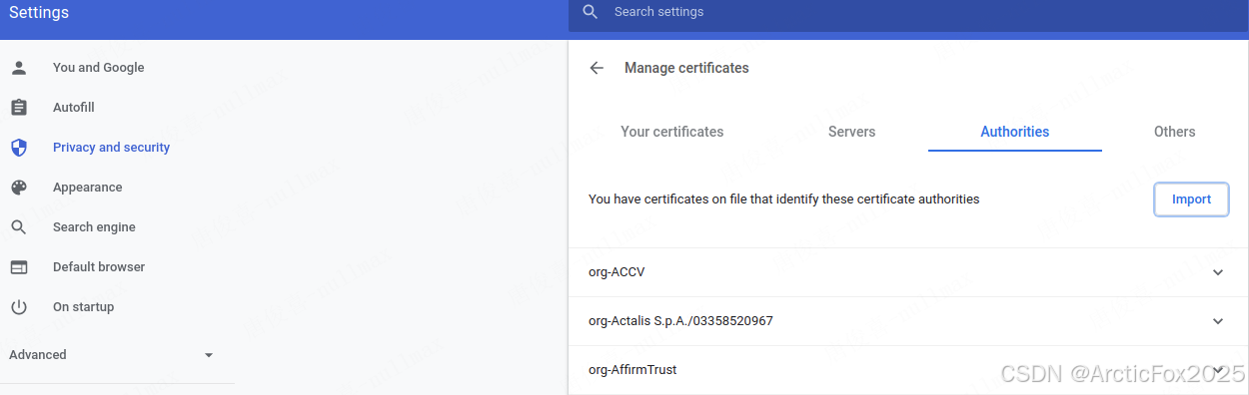Image resolution: width=1249 pixels, height=395 pixels.
Task: Click the You and Google person icon
Action: tap(18, 68)
